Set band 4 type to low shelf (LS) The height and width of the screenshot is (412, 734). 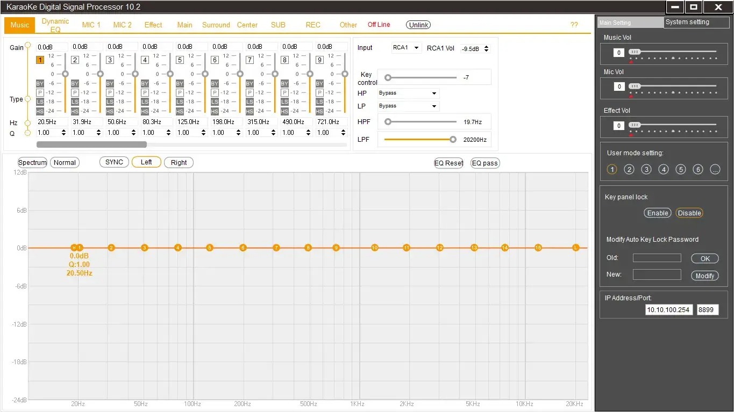pyautogui.click(x=145, y=102)
